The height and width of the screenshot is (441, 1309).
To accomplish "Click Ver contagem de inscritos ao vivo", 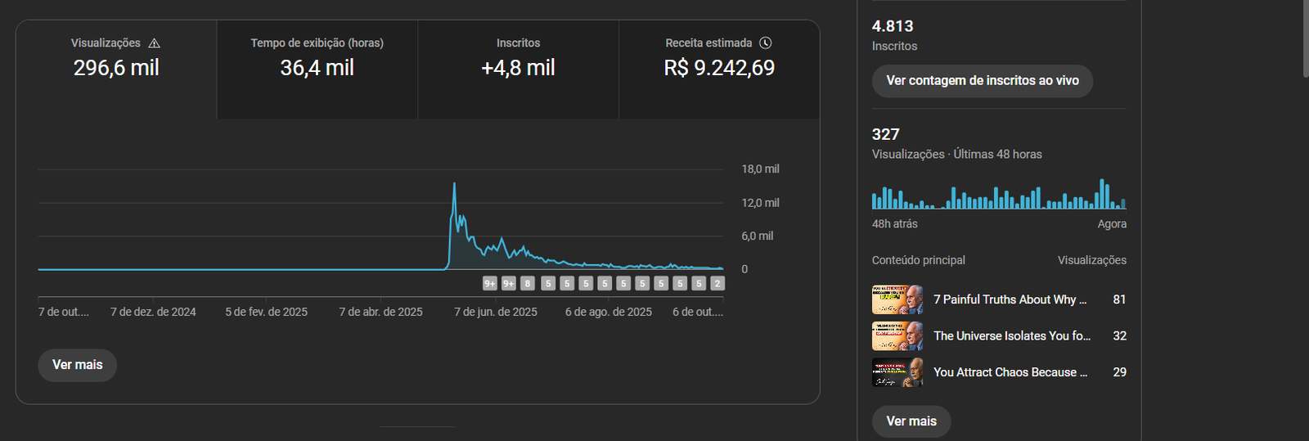I will [982, 81].
